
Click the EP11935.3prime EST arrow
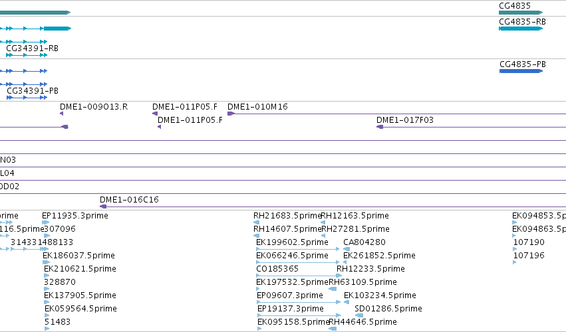click(x=45, y=222)
